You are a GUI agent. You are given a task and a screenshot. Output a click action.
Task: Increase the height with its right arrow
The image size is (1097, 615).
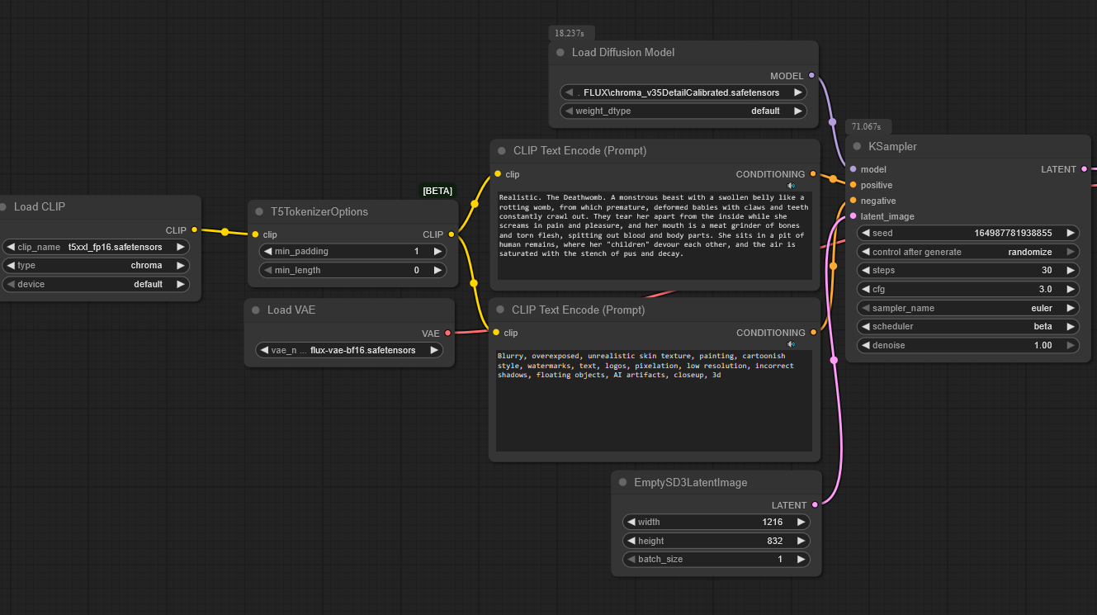801,541
